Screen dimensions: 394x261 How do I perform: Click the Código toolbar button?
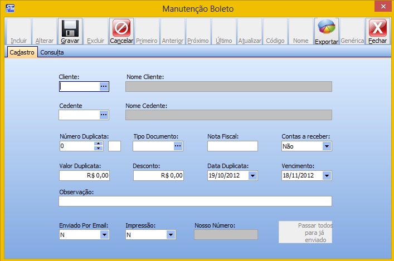point(275,31)
